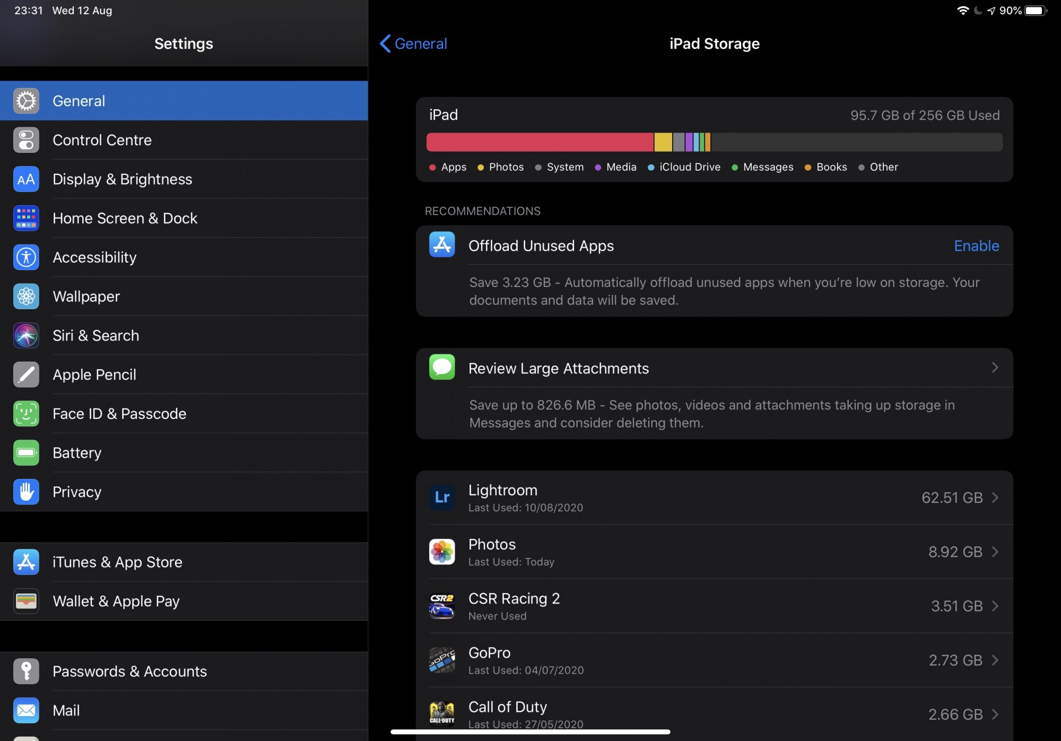Tap red Apps segment of storage bar
Image resolution: width=1061 pixels, height=741 pixels.
(540, 142)
